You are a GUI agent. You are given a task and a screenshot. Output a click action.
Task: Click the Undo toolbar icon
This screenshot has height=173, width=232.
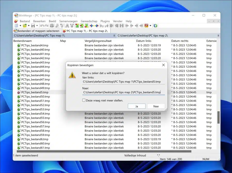[x=42, y=26]
